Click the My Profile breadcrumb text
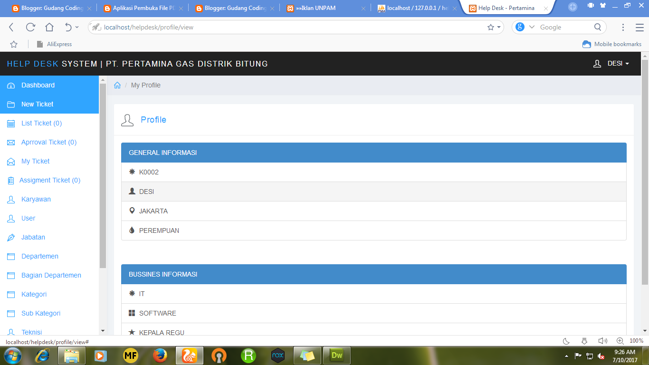This screenshot has width=649, height=365. (146, 85)
